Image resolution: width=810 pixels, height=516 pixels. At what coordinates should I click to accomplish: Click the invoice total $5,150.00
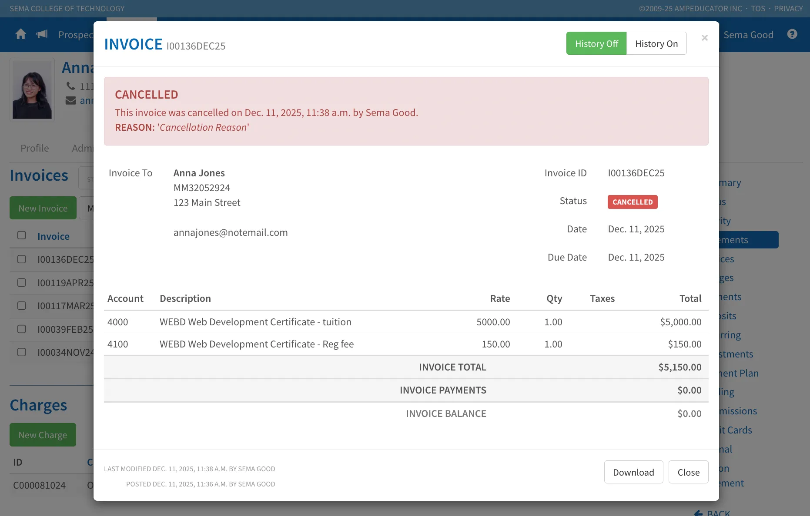click(680, 367)
